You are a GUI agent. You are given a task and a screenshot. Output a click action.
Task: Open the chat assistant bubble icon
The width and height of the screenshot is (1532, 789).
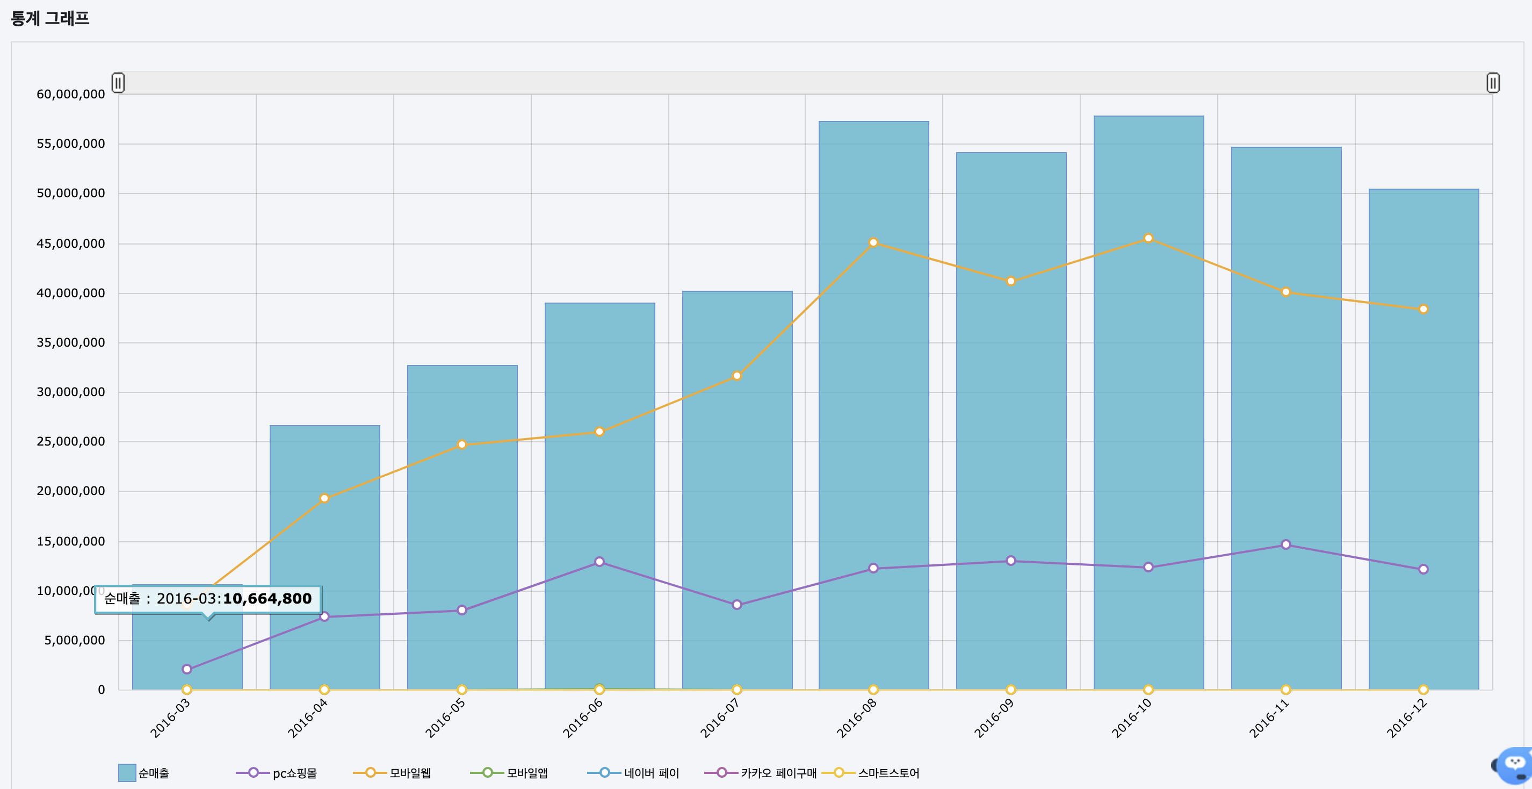coord(1514,765)
